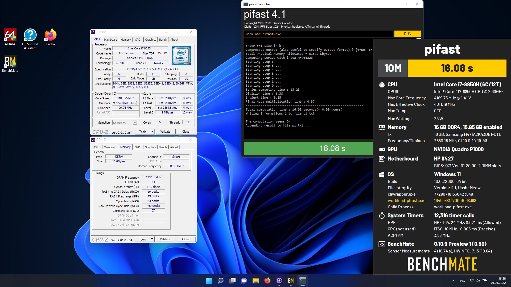Open SPD tab in upper CPU-Z window
The width and height of the screenshot is (511, 287).
(138, 40)
